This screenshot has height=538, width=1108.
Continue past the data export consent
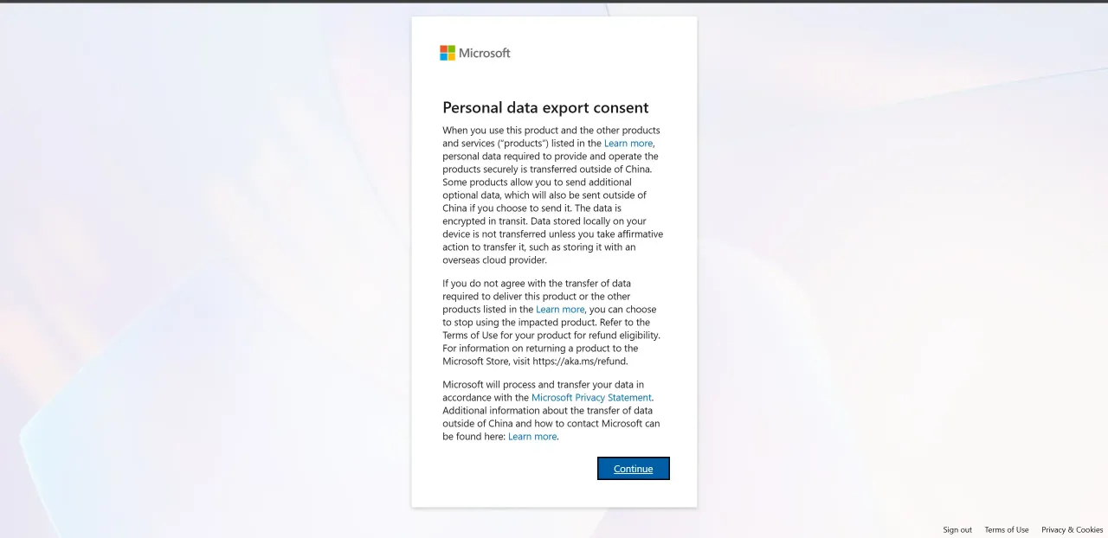634,468
